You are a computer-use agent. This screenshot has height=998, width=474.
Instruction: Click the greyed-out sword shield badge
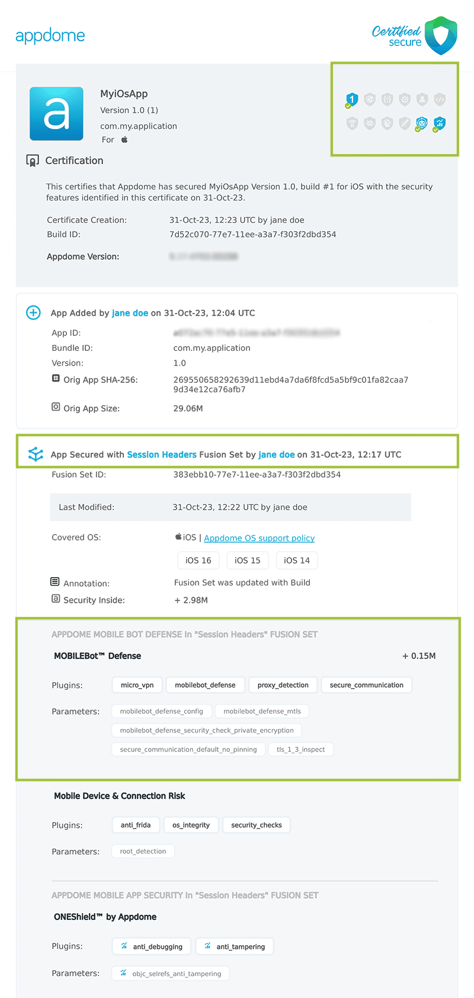coord(405,123)
